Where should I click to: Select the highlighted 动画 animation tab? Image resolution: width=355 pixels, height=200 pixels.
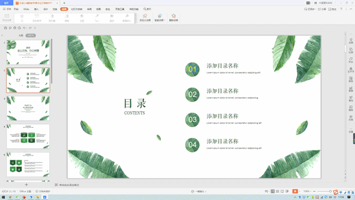(64, 9)
